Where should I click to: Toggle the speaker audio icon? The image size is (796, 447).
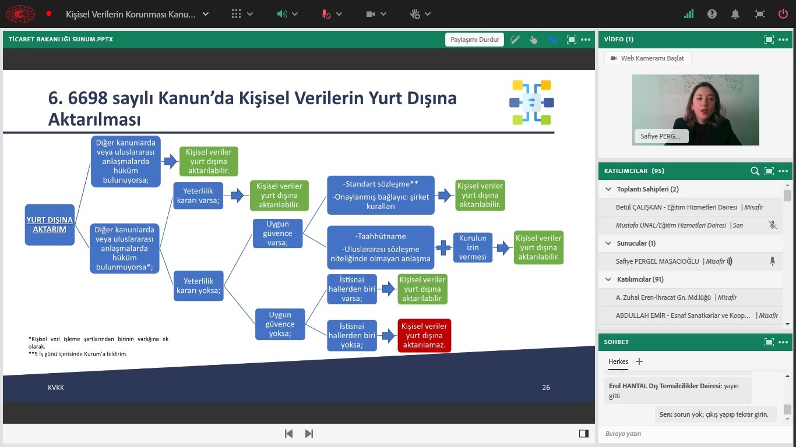(282, 14)
